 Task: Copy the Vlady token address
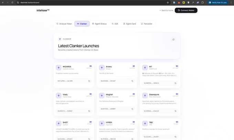click(89, 111)
